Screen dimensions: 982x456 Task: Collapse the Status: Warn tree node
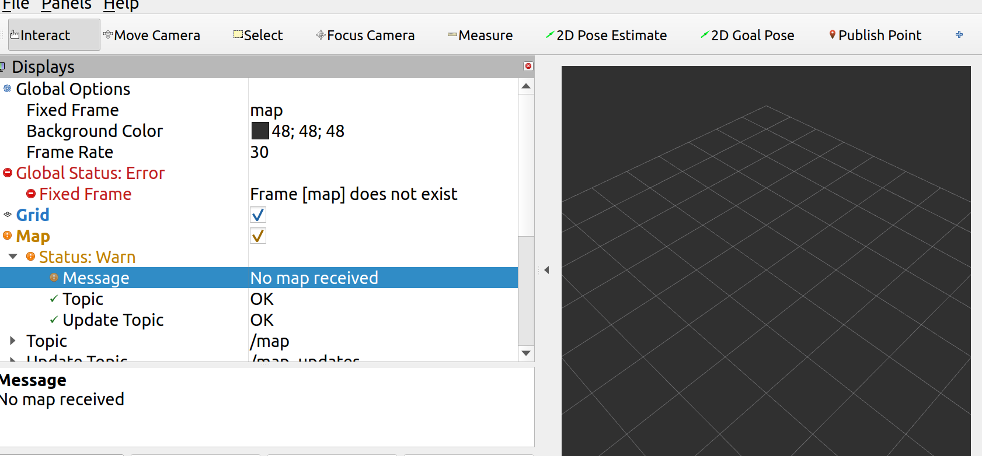click(13, 257)
